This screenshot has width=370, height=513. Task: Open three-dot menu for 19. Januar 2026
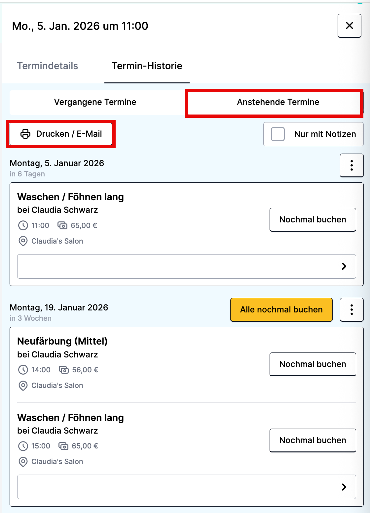coord(351,310)
